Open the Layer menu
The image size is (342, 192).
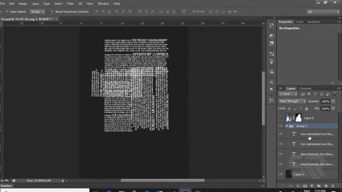click(x=35, y=4)
